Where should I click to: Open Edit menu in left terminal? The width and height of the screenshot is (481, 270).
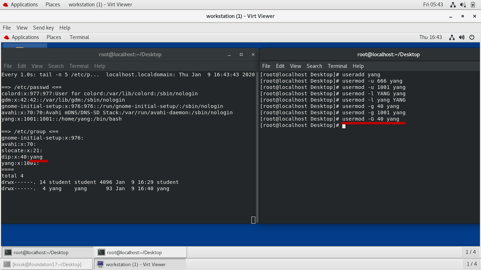pos(22,66)
